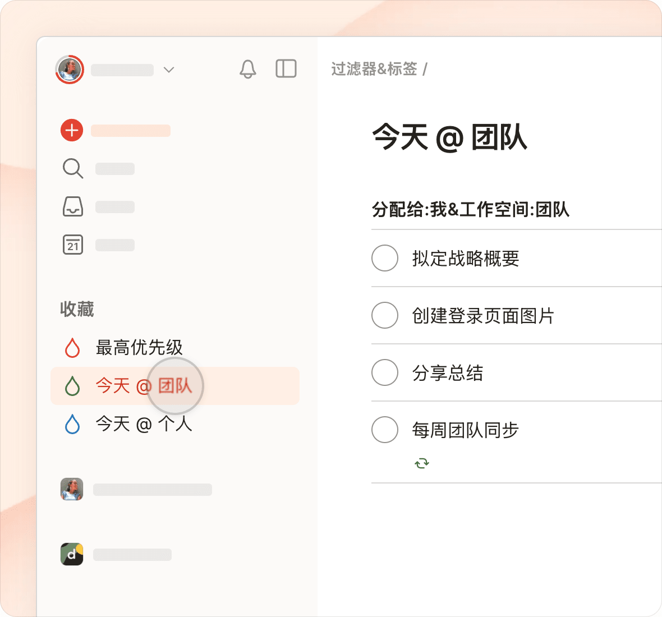Click the recurring icon under 每周团队同步
662x617 pixels.
click(422, 463)
